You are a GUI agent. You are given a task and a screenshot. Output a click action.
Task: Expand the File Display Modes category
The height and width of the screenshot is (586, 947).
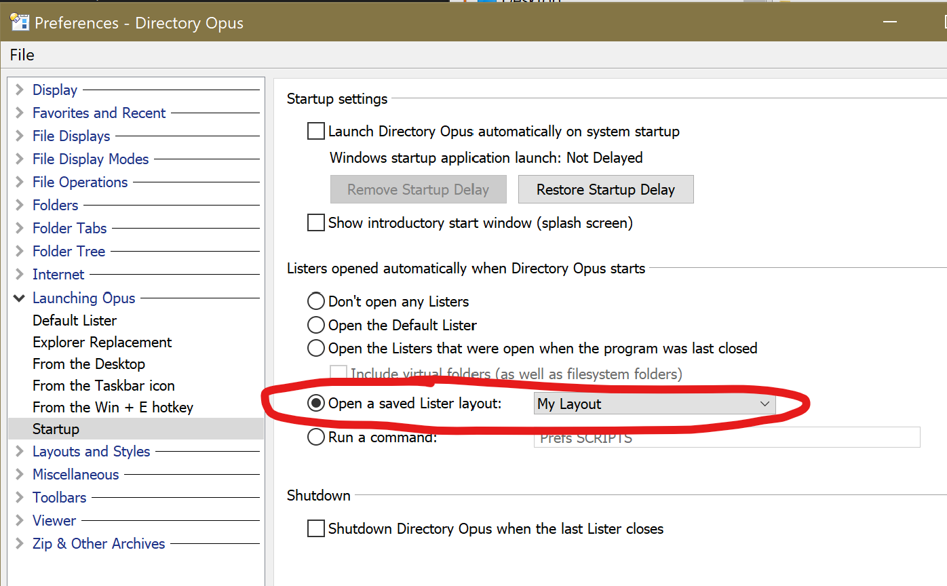[19, 159]
